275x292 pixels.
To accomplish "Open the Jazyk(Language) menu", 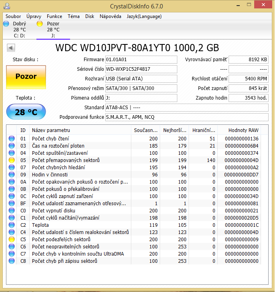I will (x=144, y=16).
